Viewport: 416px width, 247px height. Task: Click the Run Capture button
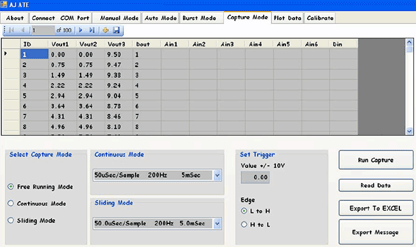[x=376, y=160]
